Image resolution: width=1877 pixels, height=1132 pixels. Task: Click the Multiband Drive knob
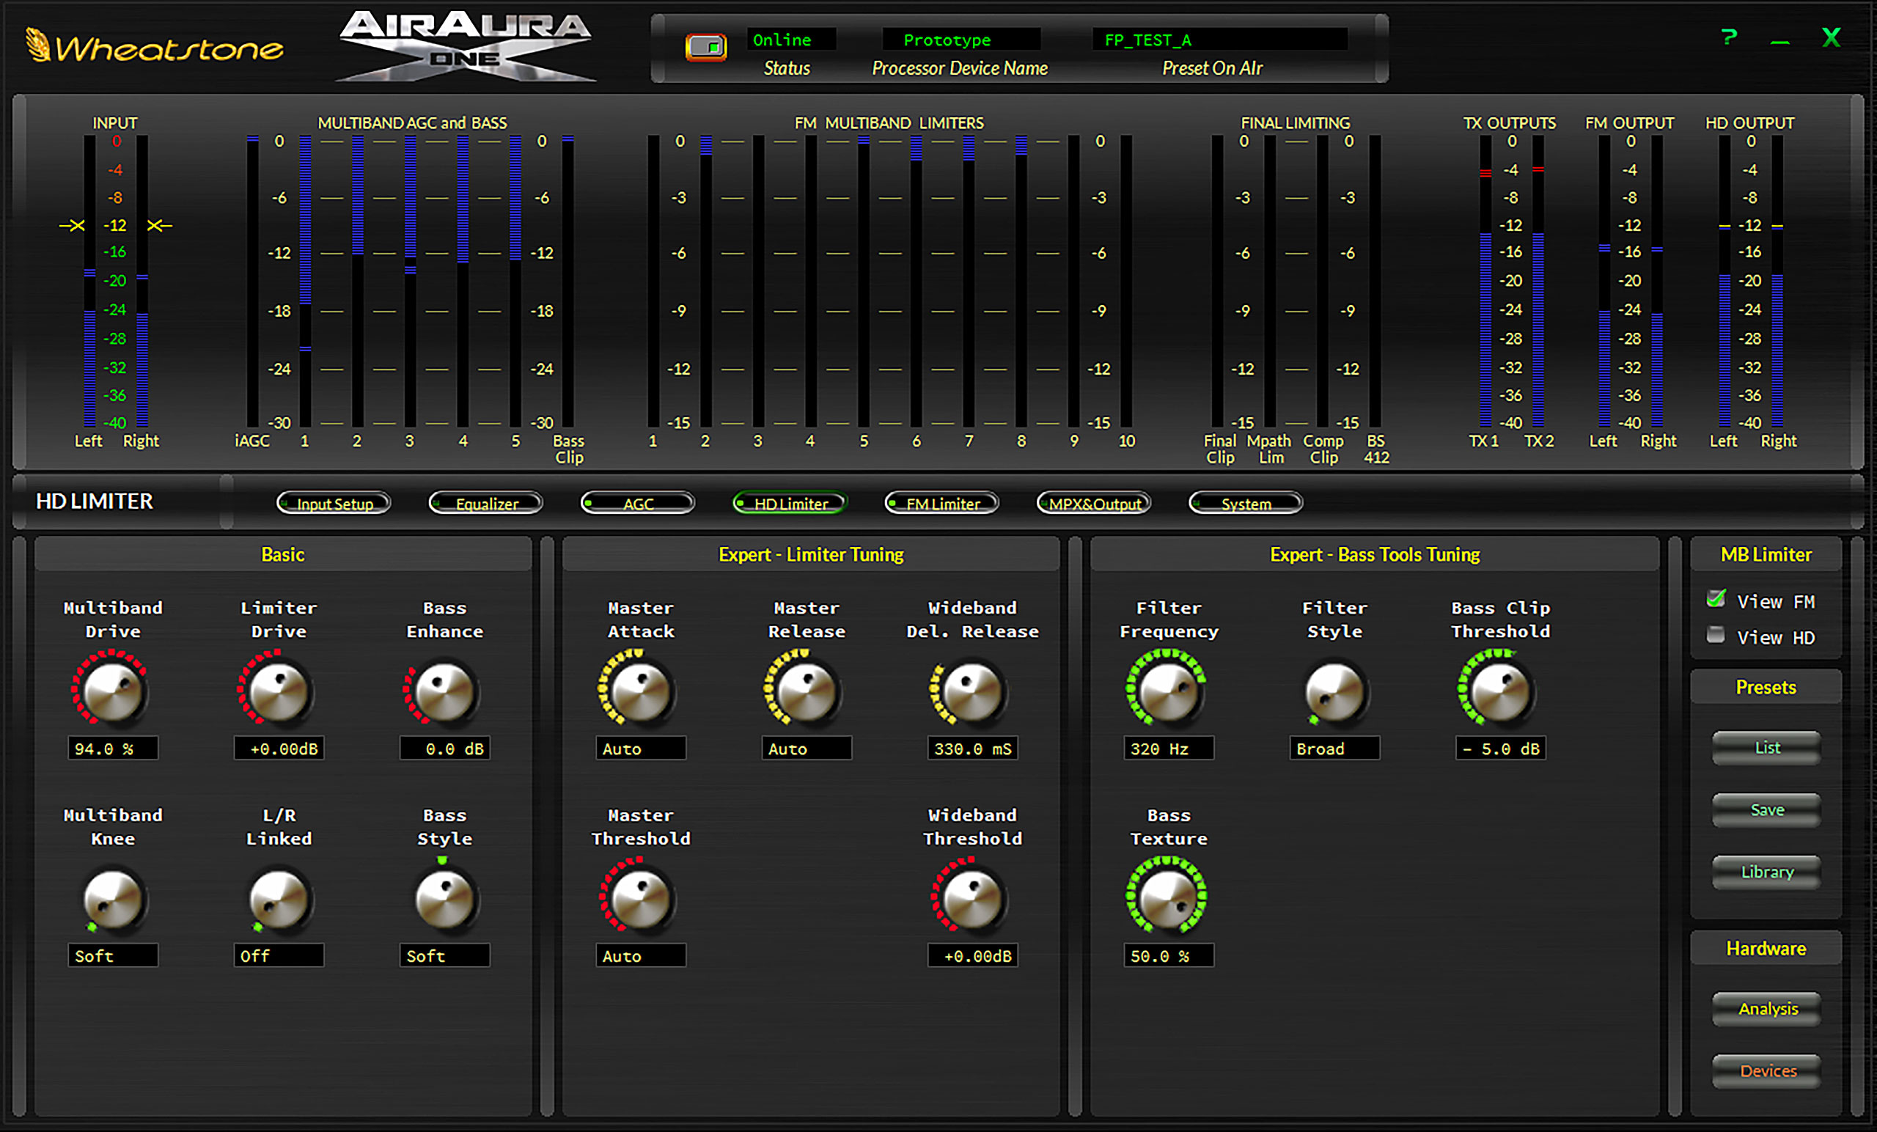click(113, 690)
